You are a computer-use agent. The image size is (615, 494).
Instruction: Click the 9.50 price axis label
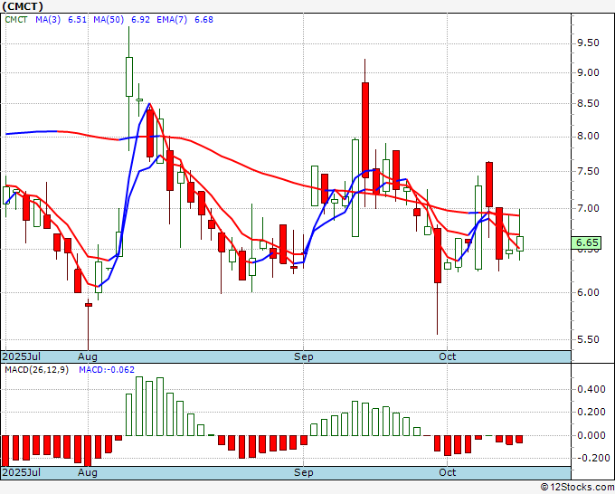(x=588, y=43)
